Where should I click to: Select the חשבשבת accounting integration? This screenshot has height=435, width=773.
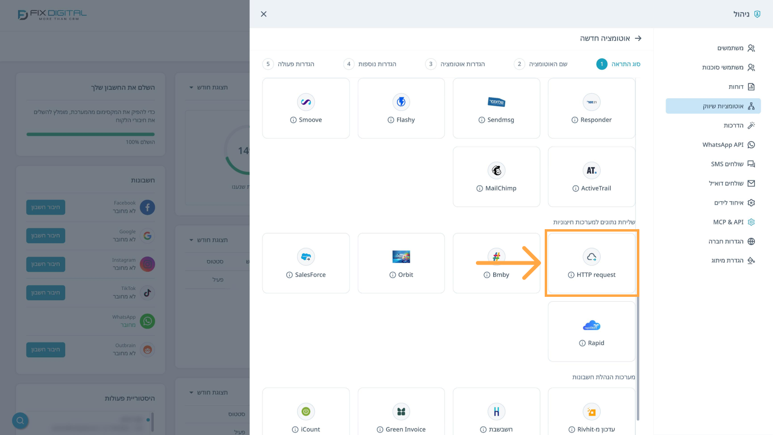point(496,412)
